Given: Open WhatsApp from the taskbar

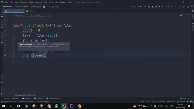Looking at the screenshot, I should pyautogui.click(x=57, y=106).
